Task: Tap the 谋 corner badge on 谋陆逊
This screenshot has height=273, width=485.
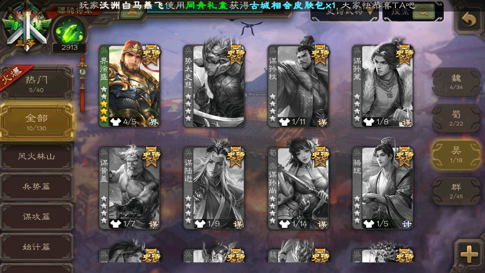Action: coord(238,224)
